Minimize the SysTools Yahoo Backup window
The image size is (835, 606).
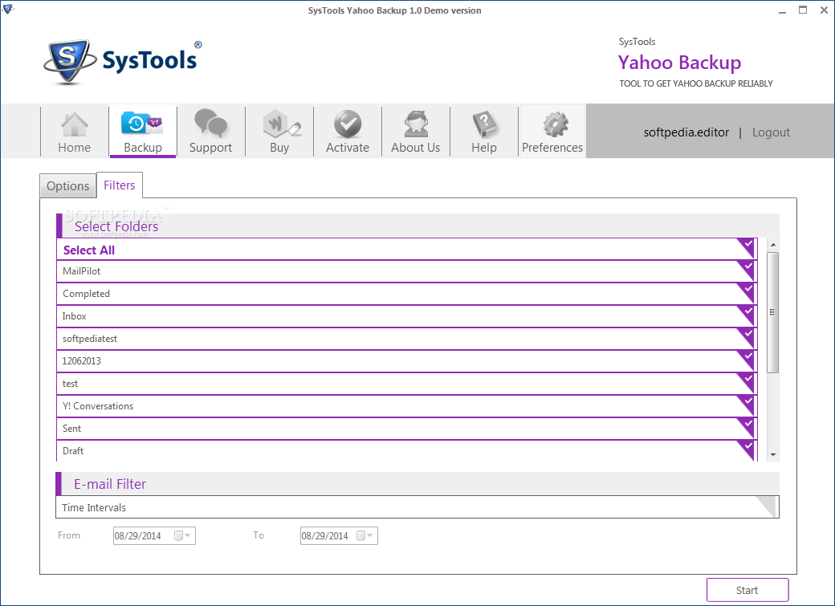point(782,10)
